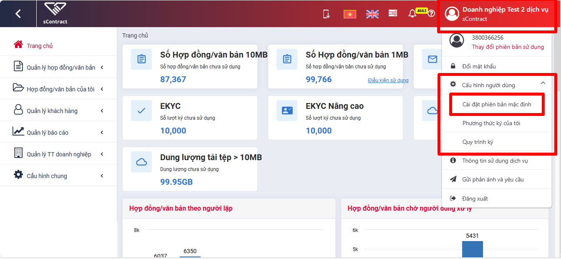Viewport: 561px width, 259px height.
Task: Open Phương thức ký của tôi
Action: (497, 123)
